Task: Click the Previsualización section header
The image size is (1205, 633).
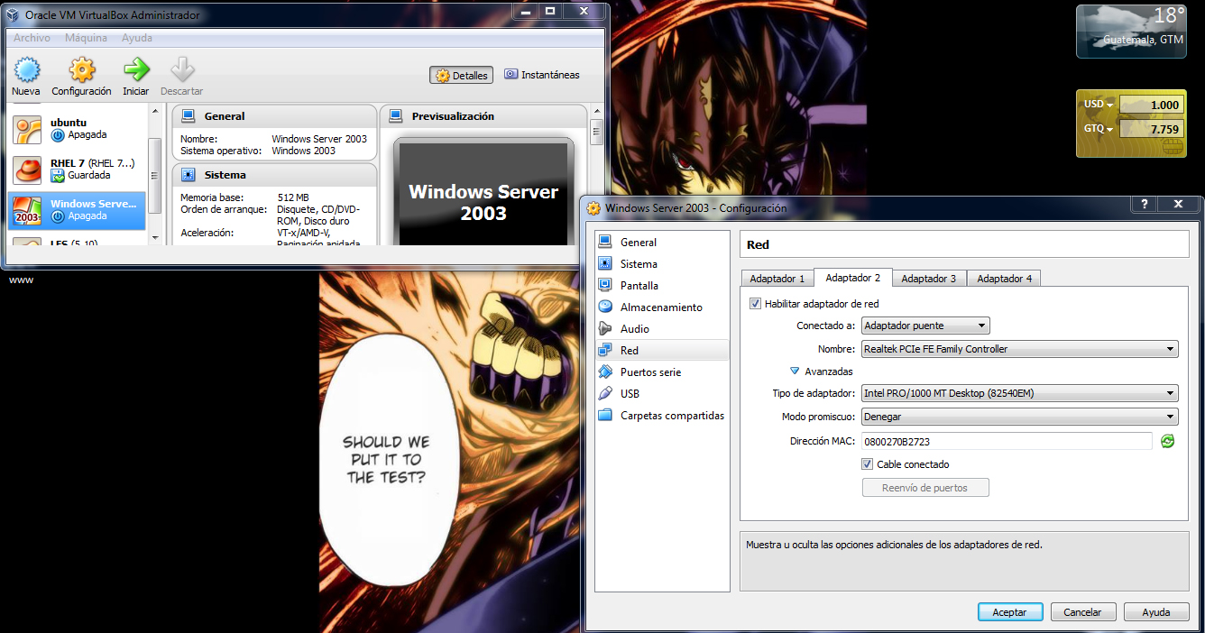Action: click(484, 116)
